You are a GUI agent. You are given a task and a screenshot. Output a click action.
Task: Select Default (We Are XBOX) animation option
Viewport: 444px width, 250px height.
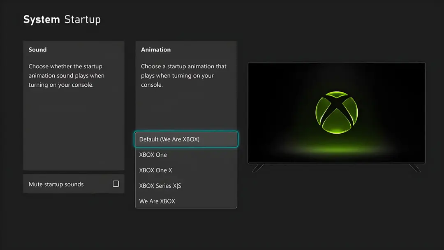point(186,139)
